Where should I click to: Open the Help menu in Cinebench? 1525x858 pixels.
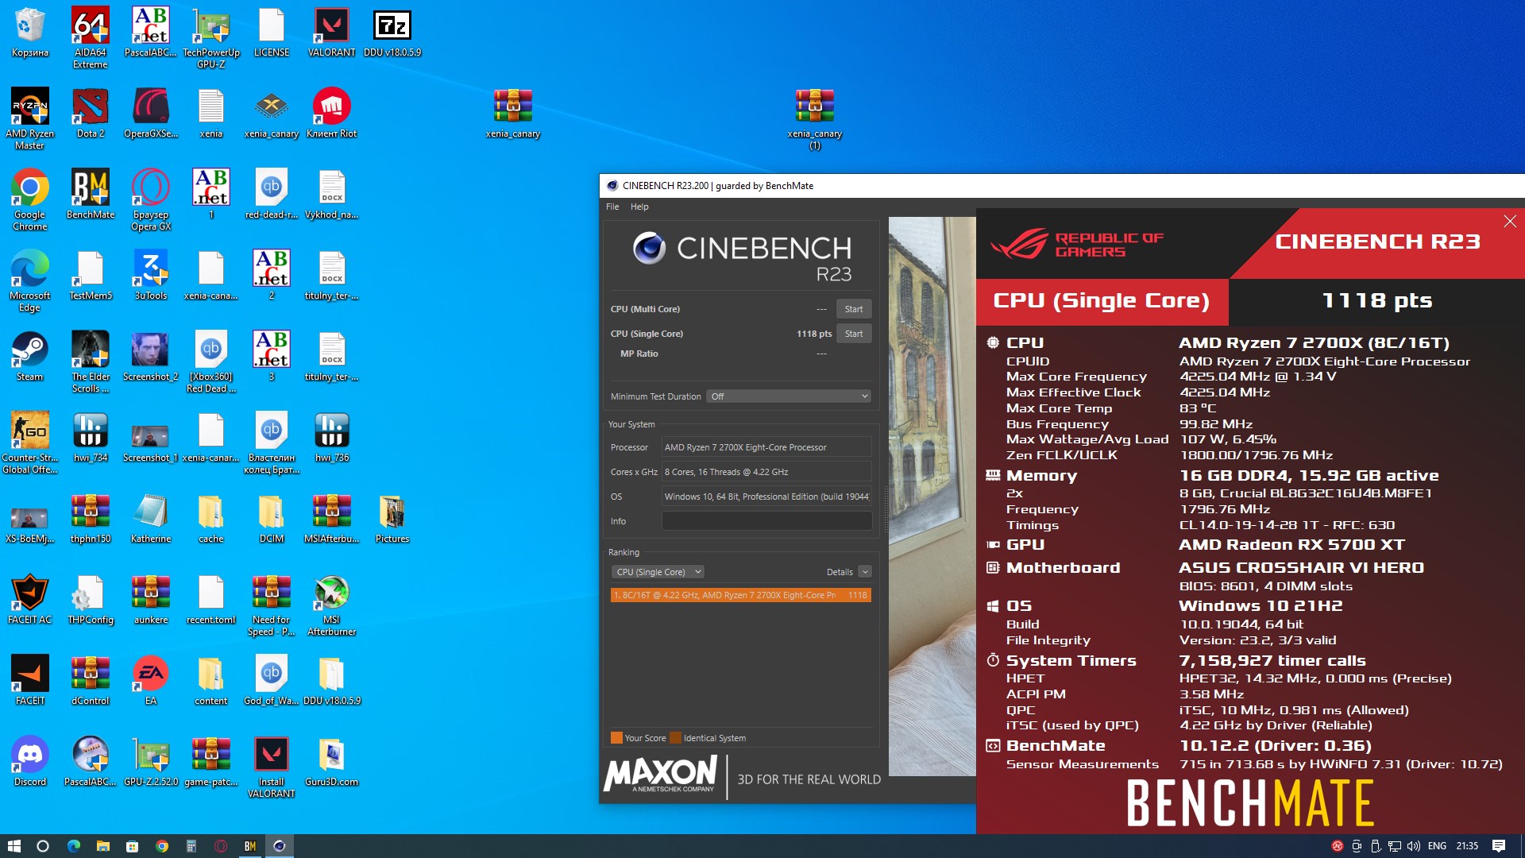(639, 207)
